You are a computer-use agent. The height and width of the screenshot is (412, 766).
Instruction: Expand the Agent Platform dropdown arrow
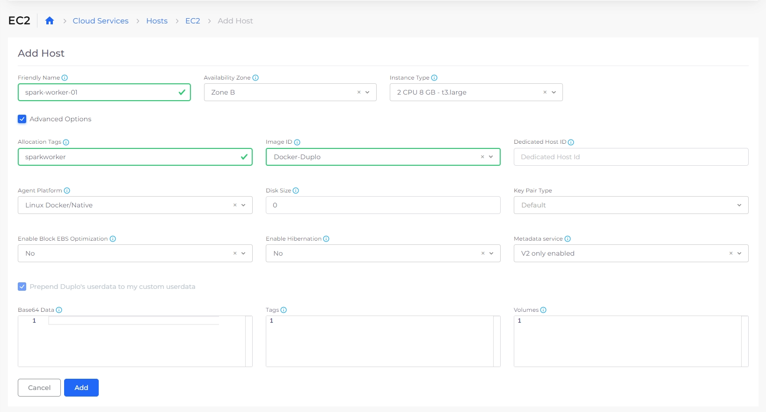[243, 205]
